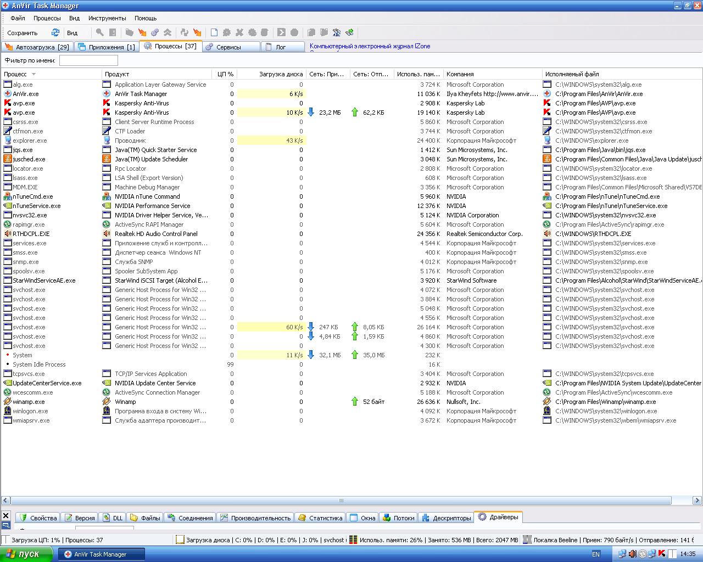
Task: Click the winlogon.exe process icon
Action: (x=8, y=411)
